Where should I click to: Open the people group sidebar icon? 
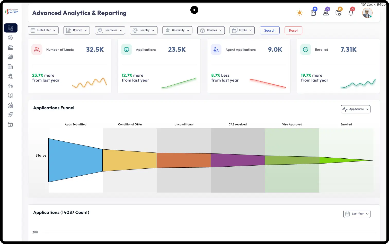10,86
